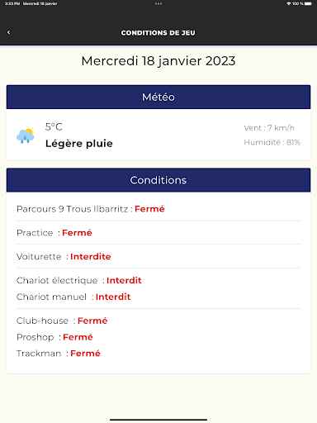
Task: Tap Chariot électrique Interdit status
Action: coord(124,280)
